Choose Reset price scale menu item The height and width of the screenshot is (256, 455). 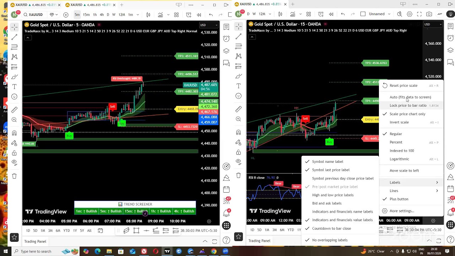pyautogui.click(x=411, y=86)
